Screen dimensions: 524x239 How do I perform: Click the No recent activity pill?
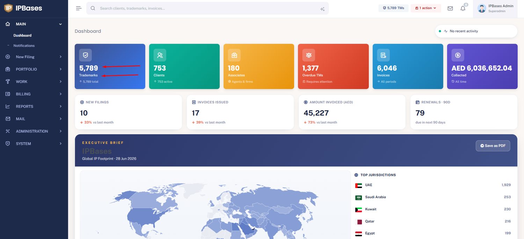tap(476, 31)
